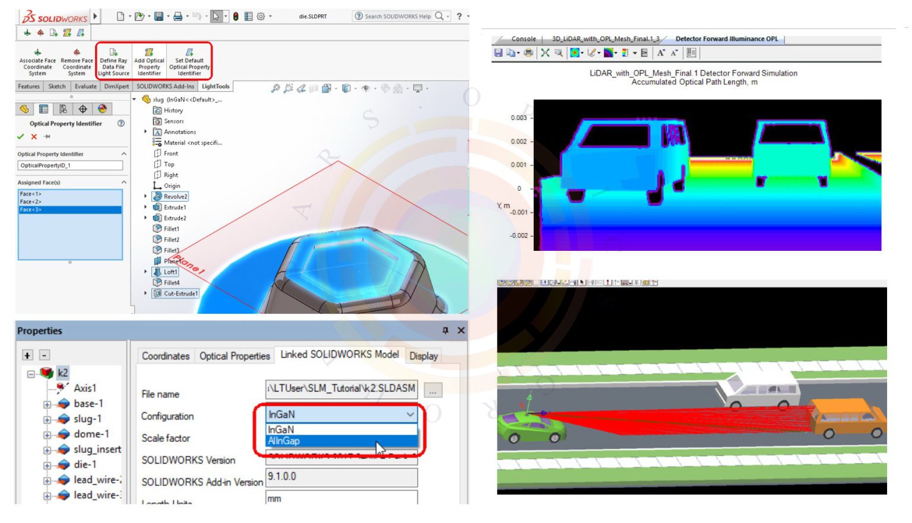Image resolution: width=912 pixels, height=523 pixels.
Task: Open the Configuration dropdown showing InGaN
Action: click(340, 414)
